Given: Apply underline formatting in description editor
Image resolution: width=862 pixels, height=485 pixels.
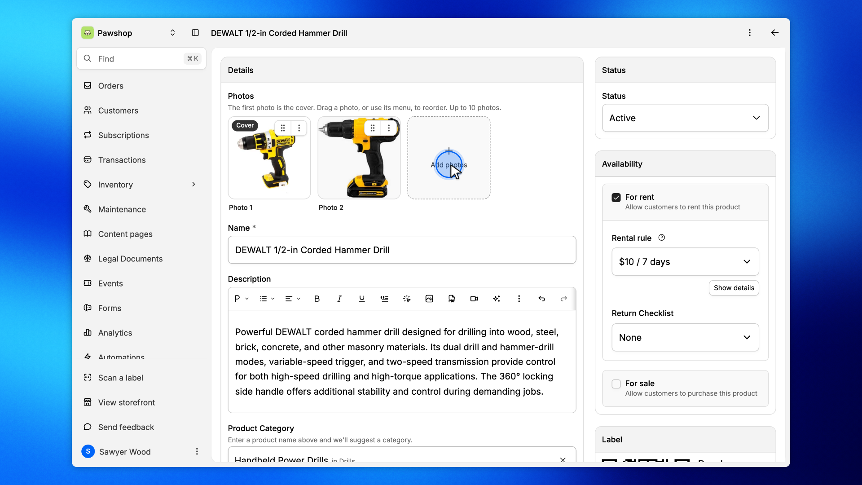Looking at the screenshot, I should (x=362, y=299).
